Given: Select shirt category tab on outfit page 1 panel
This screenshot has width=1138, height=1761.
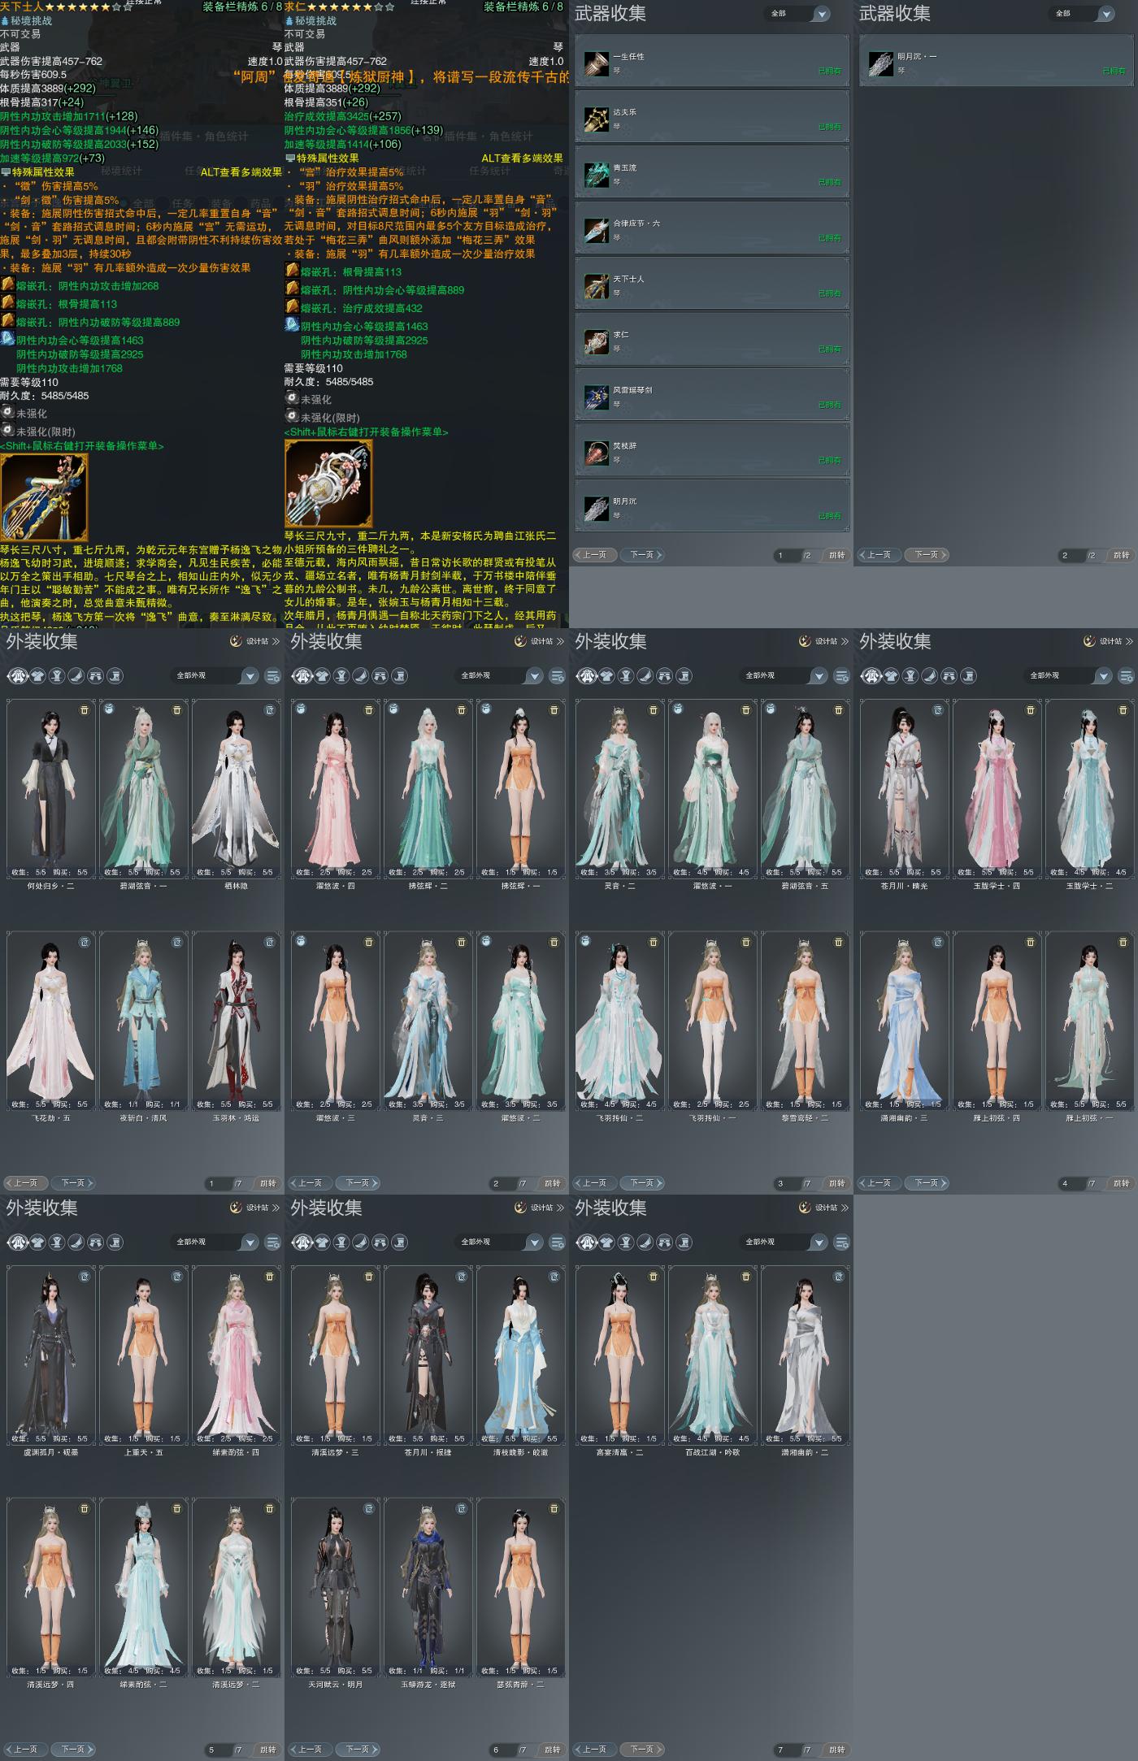Looking at the screenshot, I should click(37, 675).
